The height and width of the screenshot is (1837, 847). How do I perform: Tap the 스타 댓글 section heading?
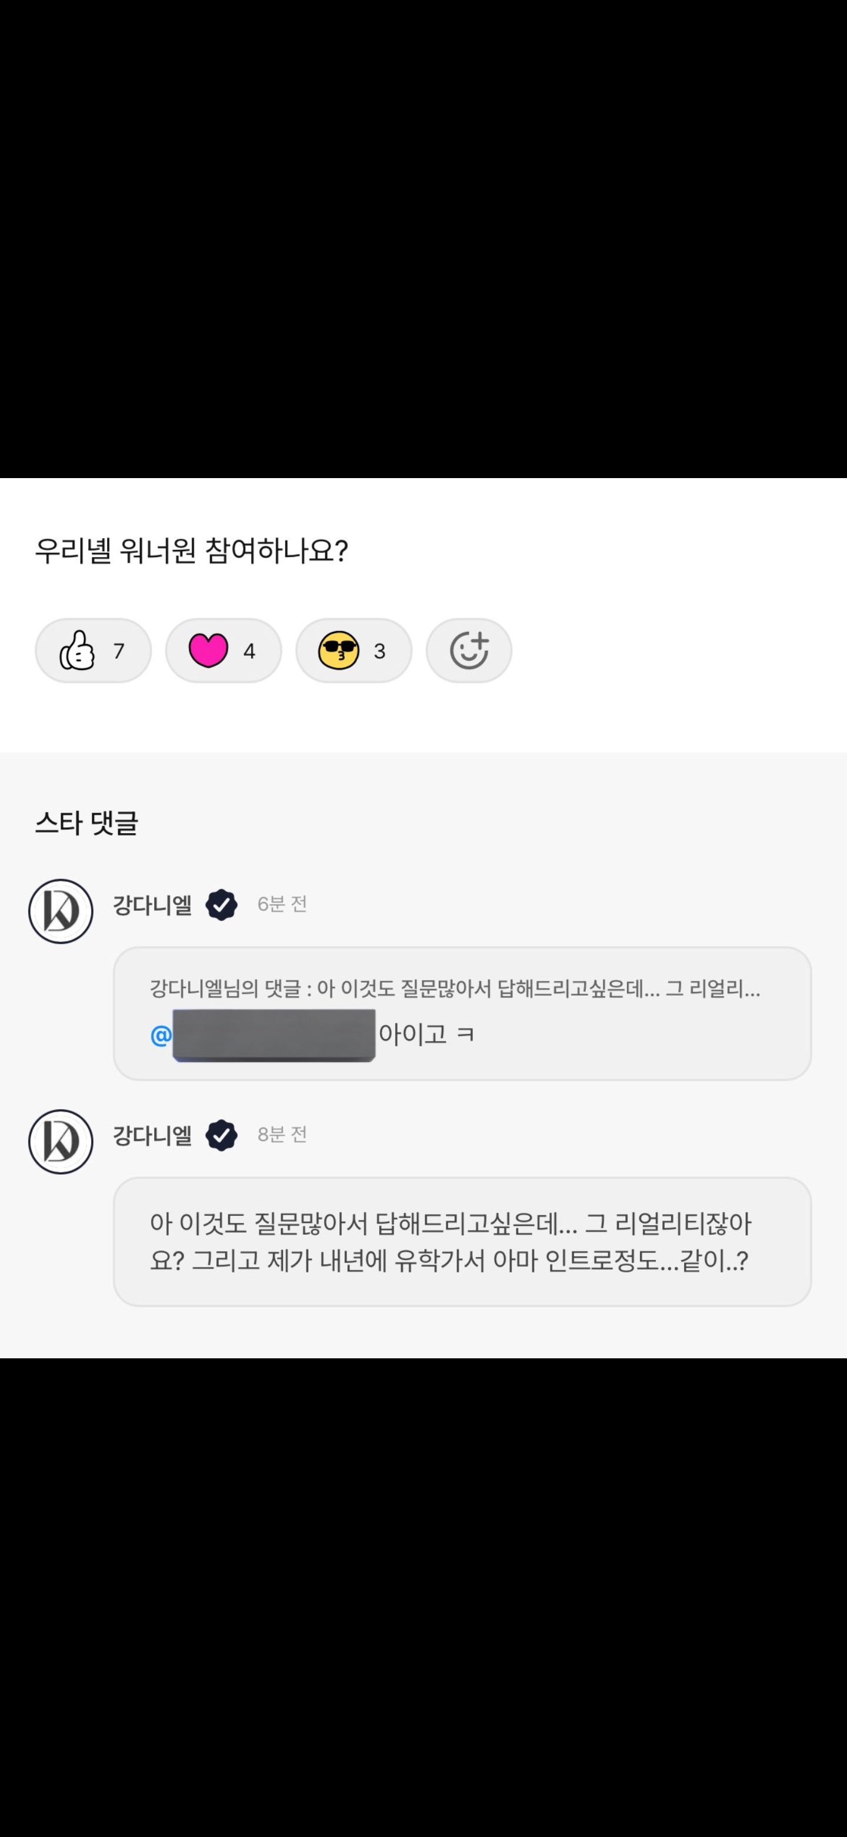(86, 823)
